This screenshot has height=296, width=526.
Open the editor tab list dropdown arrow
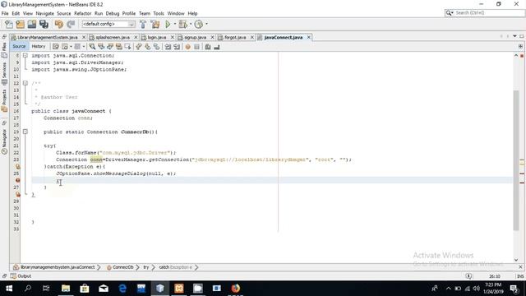[x=514, y=36]
